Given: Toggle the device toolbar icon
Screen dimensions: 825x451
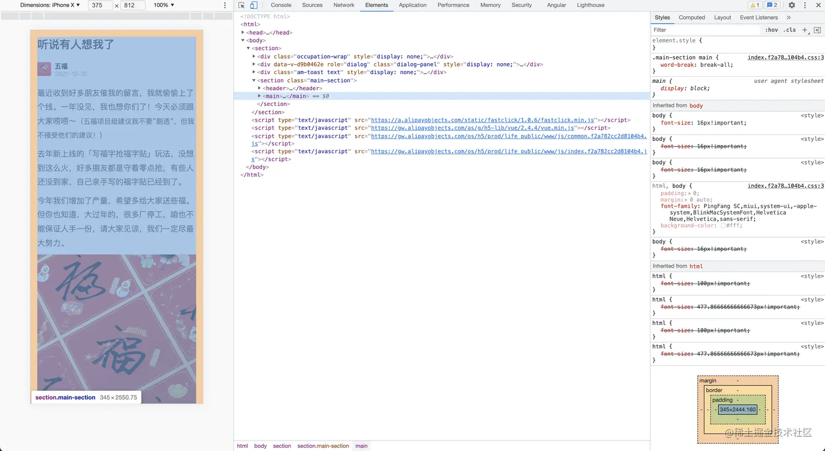Looking at the screenshot, I should pyautogui.click(x=254, y=5).
